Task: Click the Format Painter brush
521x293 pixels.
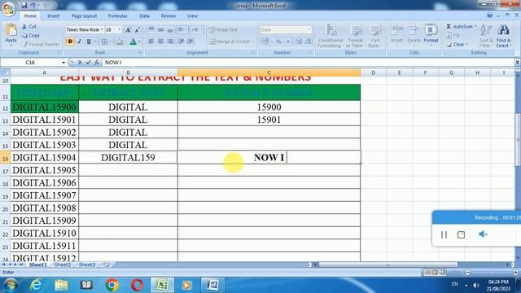Action: [x=42, y=44]
